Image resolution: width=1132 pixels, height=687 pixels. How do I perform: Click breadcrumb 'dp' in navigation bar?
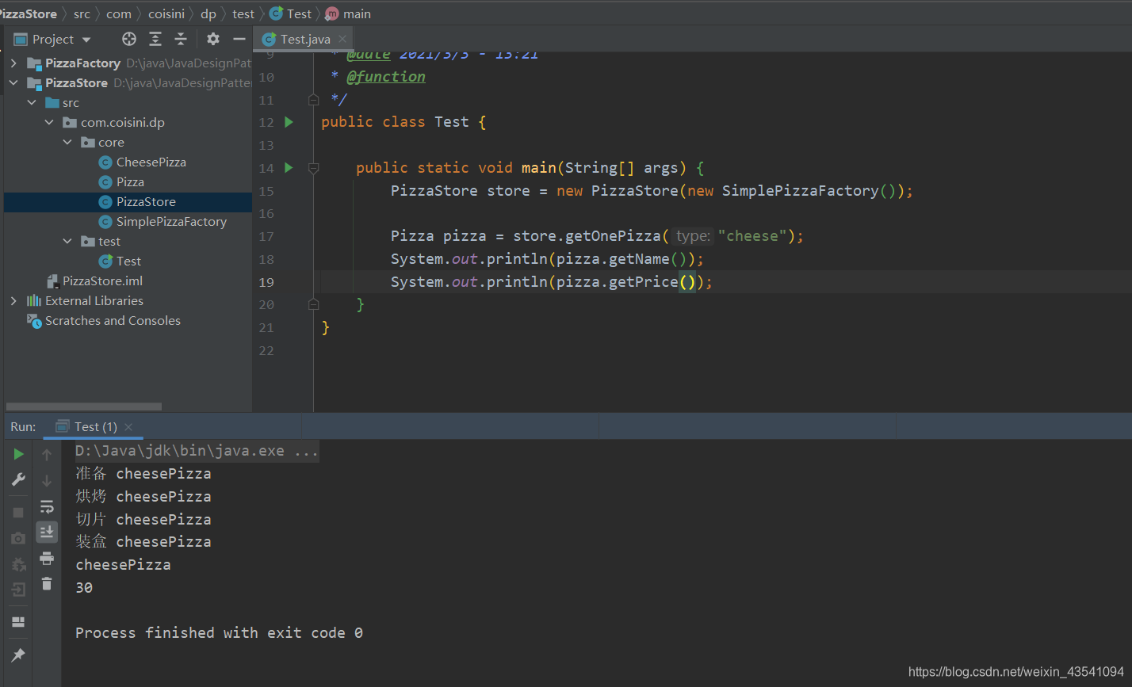click(208, 13)
